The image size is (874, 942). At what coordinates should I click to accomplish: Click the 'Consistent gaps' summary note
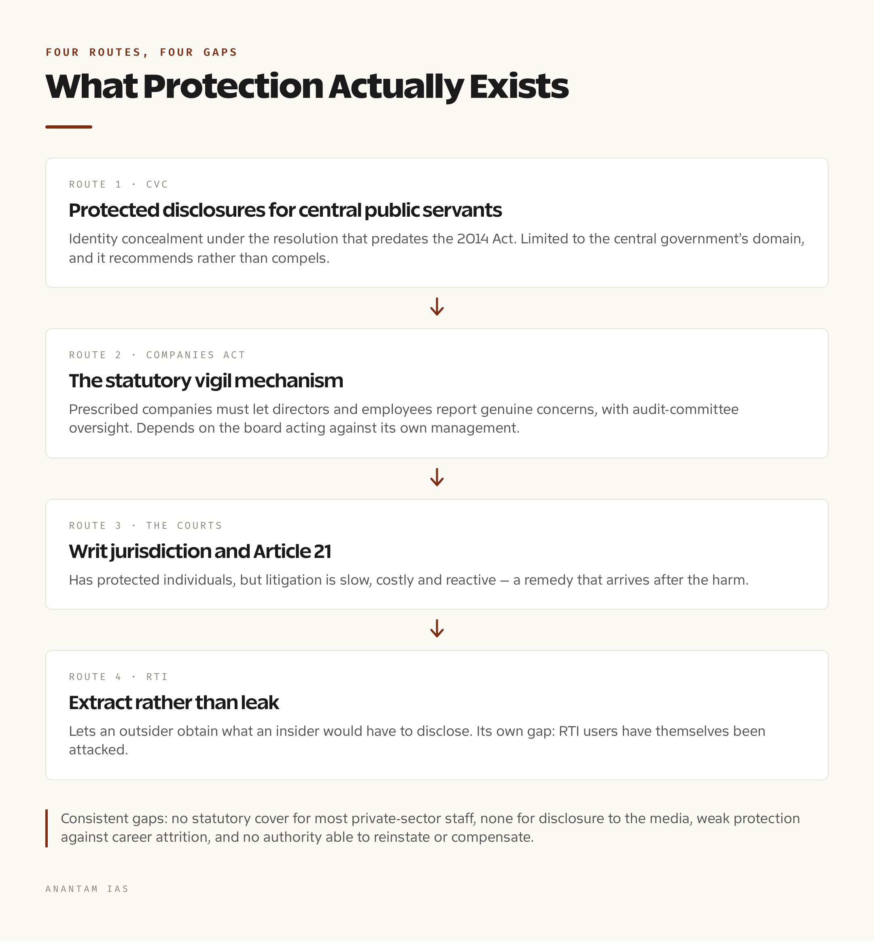click(x=431, y=828)
